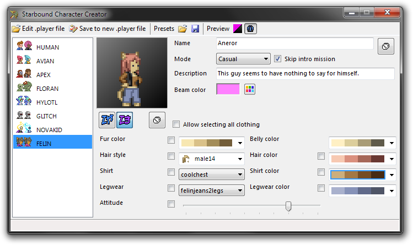
Task: Open a preset using the folder icon
Action: 183,29
